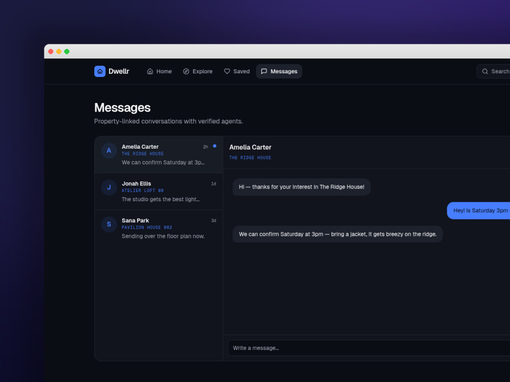The width and height of the screenshot is (510, 382).
Task: Click Amelia Carter's avatar A
Action: tap(109, 150)
